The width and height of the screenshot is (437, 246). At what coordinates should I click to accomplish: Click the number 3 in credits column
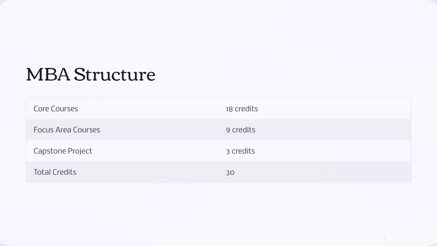point(228,152)
